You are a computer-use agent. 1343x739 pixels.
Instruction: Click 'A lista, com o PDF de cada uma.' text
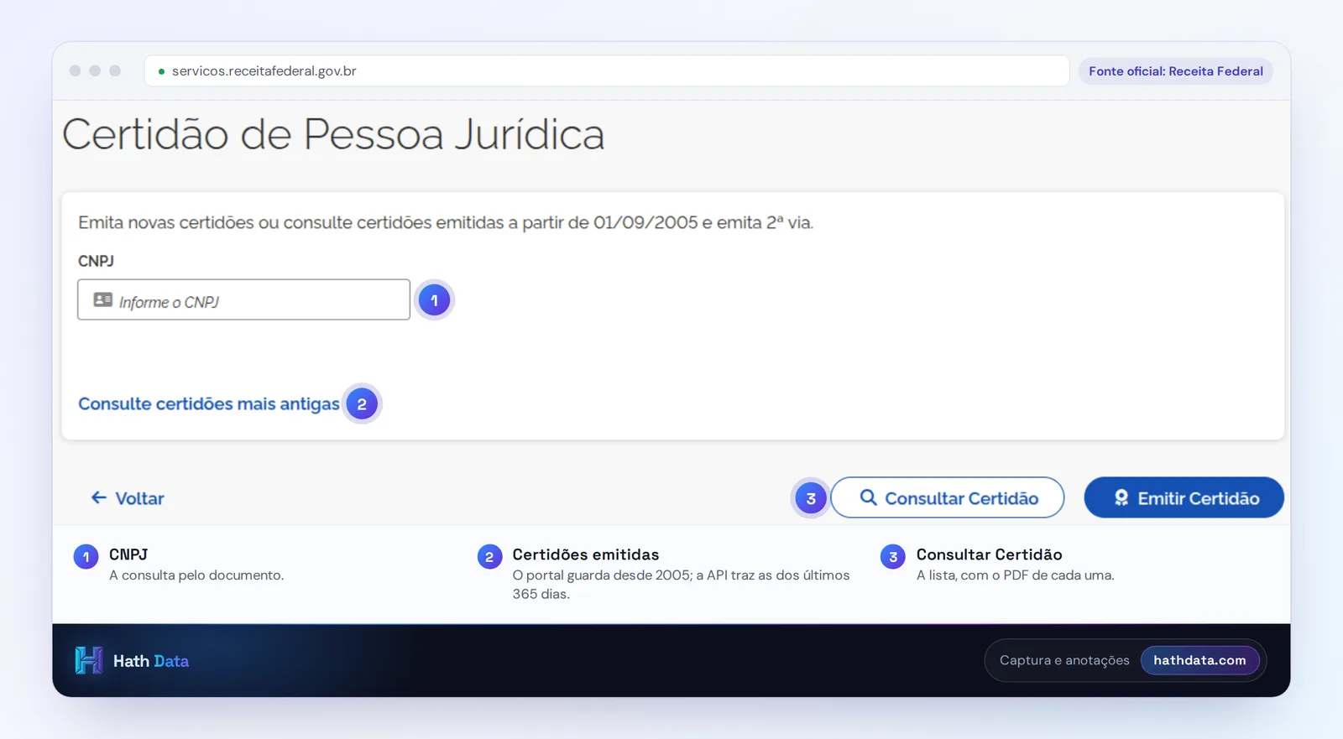[x=1015, y=575]
